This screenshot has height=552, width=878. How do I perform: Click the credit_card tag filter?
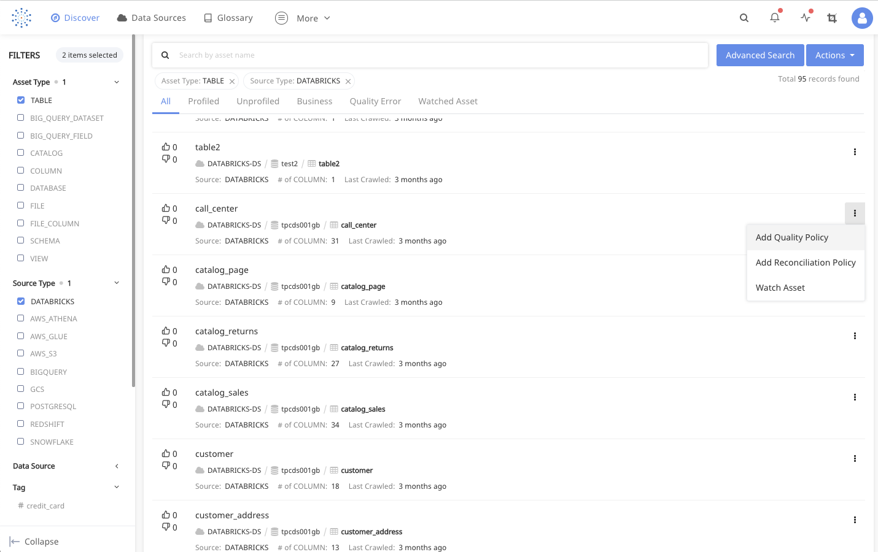click(42, 505)
